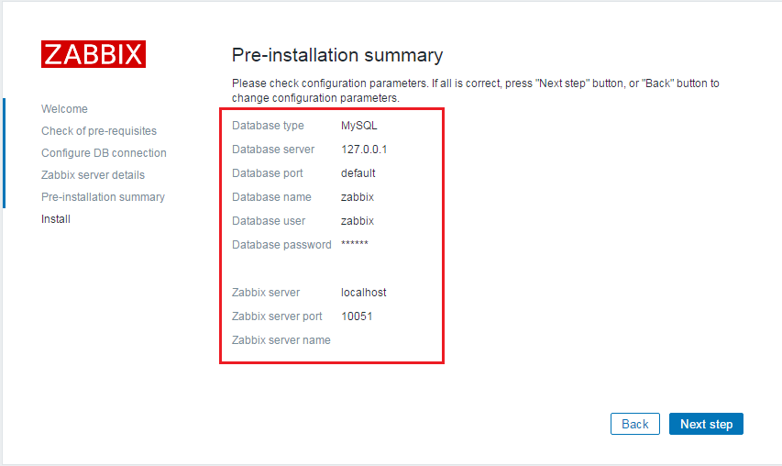The width and height of the screenshot is (782, 466).
Task: Open Check of pre-requisites step
Action: (99, 131)
